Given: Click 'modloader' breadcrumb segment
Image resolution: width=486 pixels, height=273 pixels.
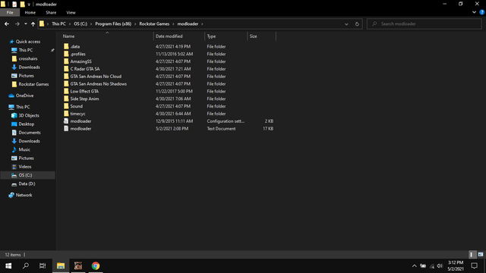Looking at the screenshot, I should 188,24.
